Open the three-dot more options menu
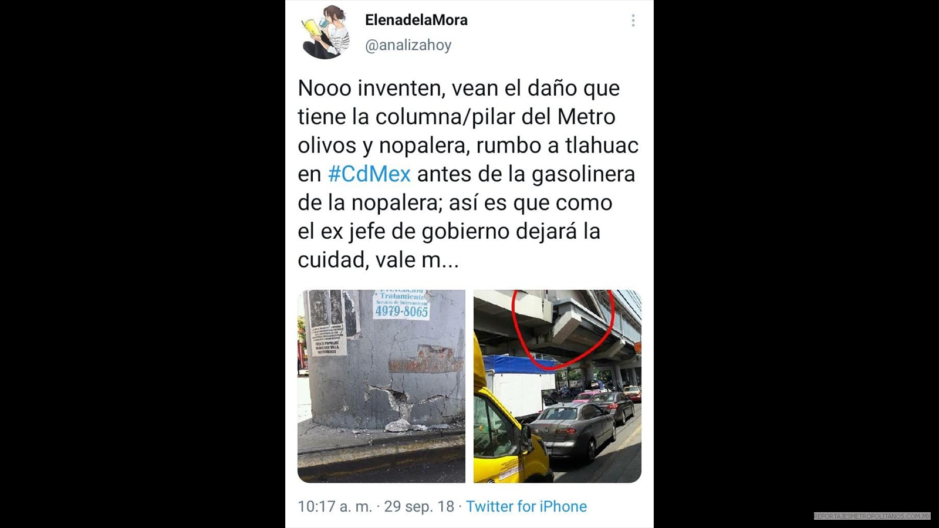The image size is (939, 528). coord(633,21)
